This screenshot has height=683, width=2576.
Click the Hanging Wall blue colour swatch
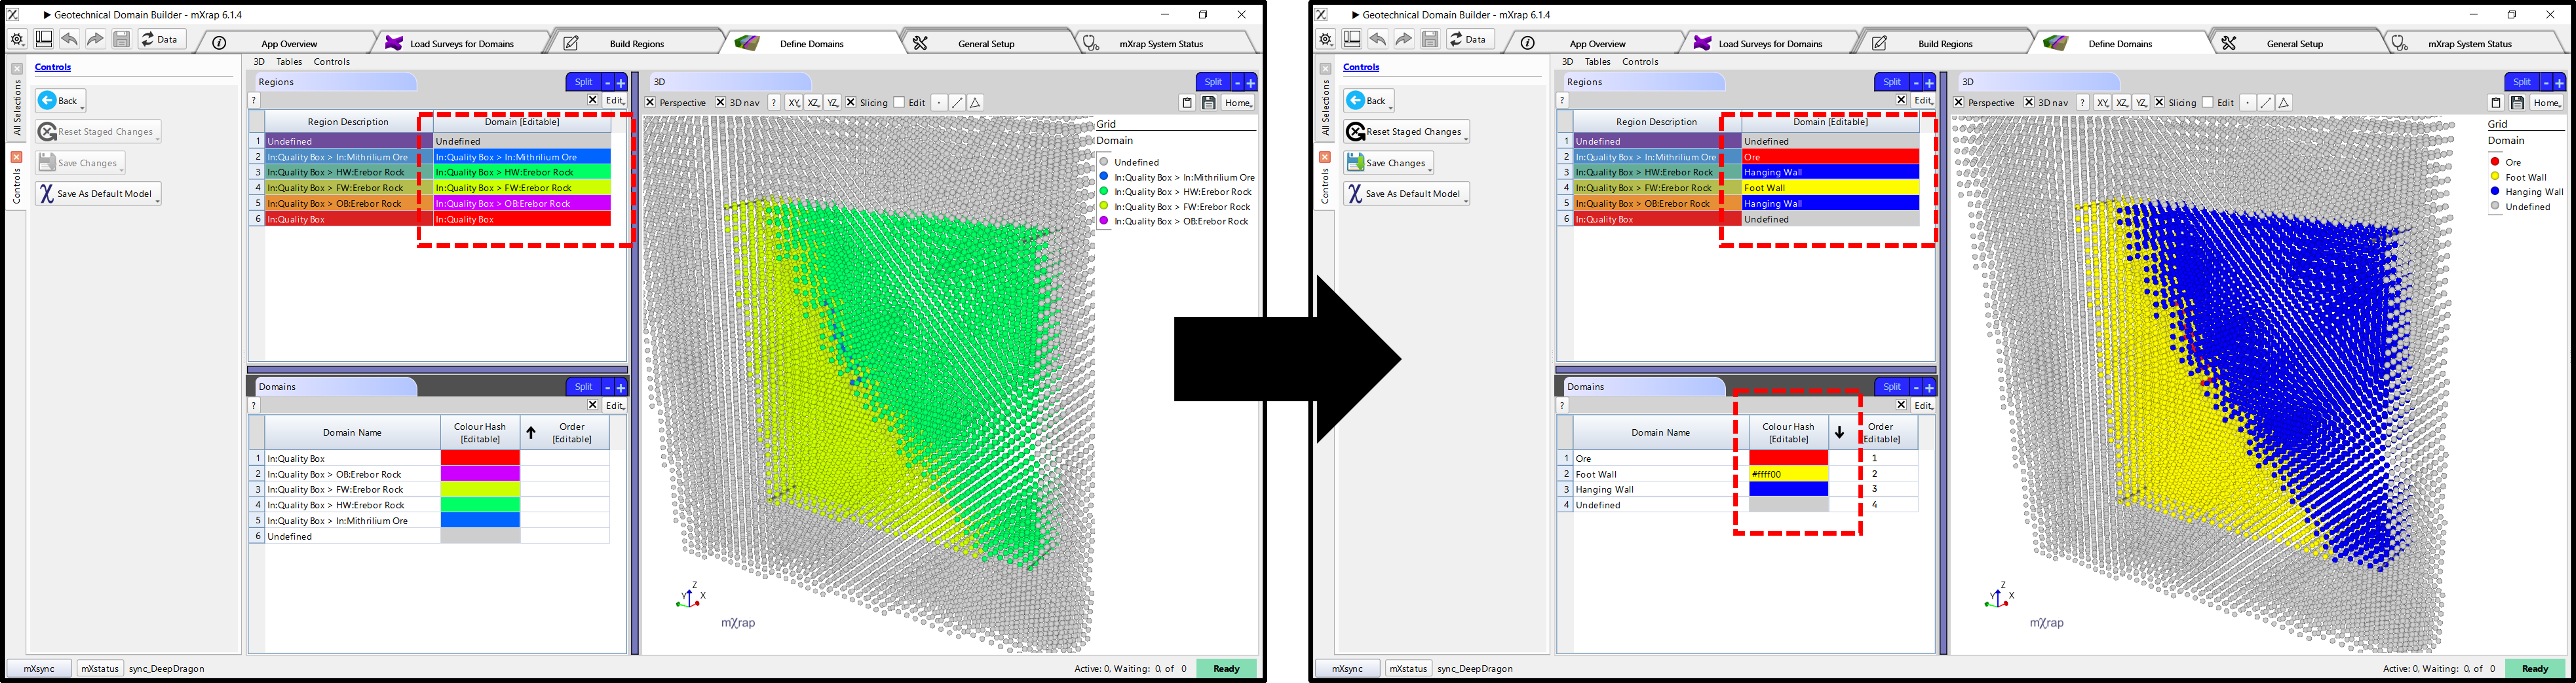click(1788, 489)
